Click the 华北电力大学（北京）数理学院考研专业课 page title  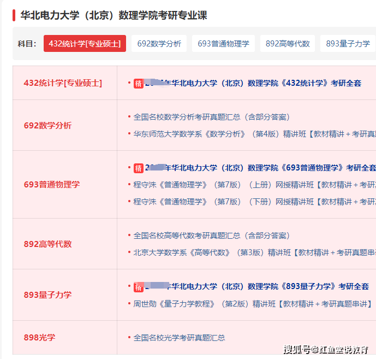(114, 15)
